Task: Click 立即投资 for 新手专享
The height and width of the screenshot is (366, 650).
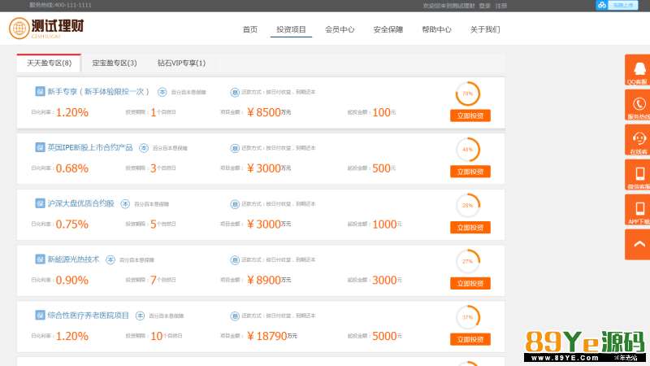Action: tap(470, 115)
